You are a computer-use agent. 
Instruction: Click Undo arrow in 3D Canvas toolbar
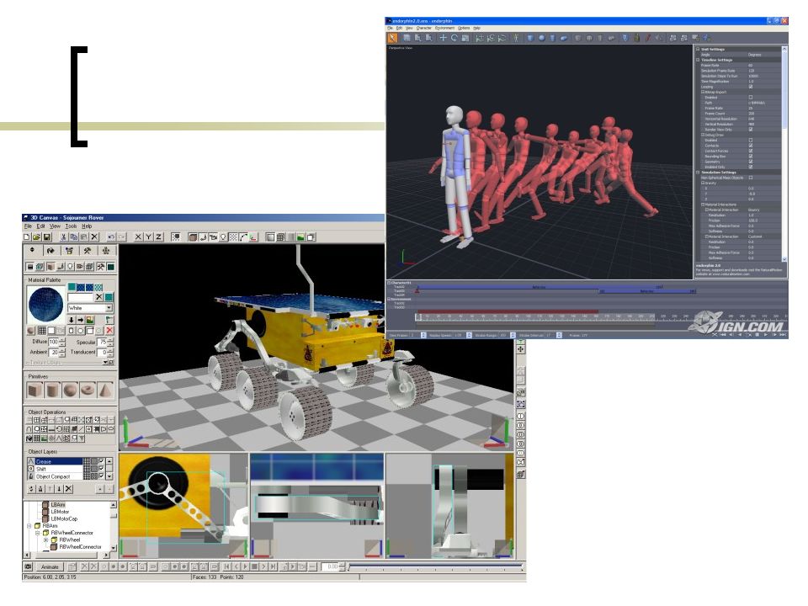click(111, 237)
